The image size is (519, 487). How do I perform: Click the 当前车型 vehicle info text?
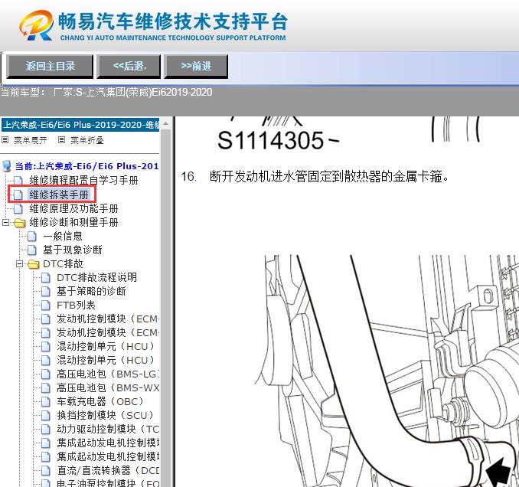pos(106,92)
